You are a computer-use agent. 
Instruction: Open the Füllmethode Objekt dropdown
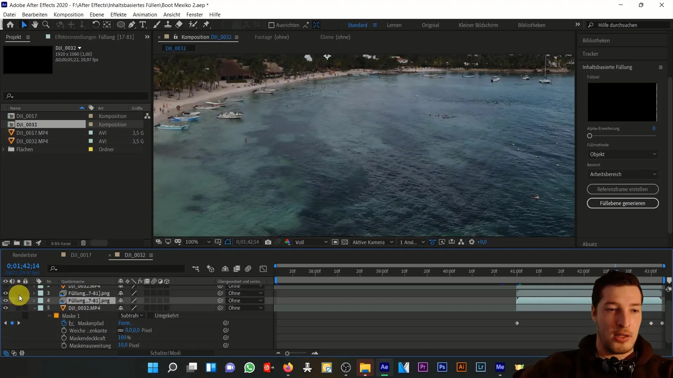click(623, 154)
